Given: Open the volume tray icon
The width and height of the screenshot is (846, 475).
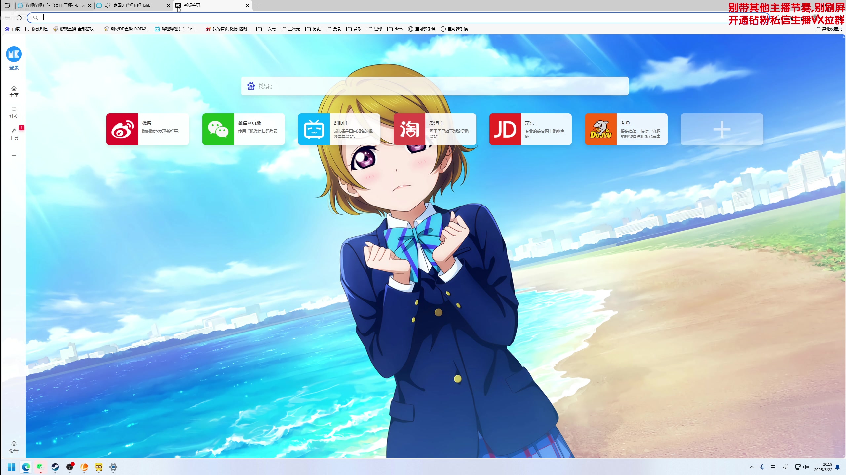Looking at the screenshot, I should [806, 467].
